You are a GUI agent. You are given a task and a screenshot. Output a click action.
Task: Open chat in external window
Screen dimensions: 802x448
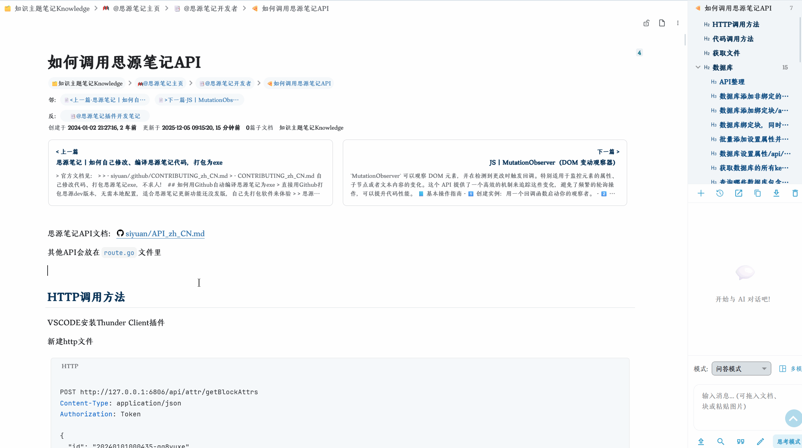(x=739, y=193)
